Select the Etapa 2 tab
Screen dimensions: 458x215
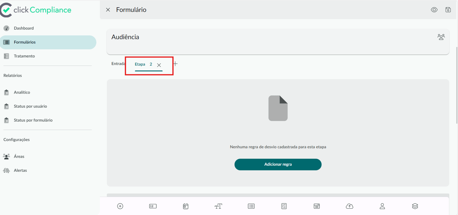pos(144,64)
